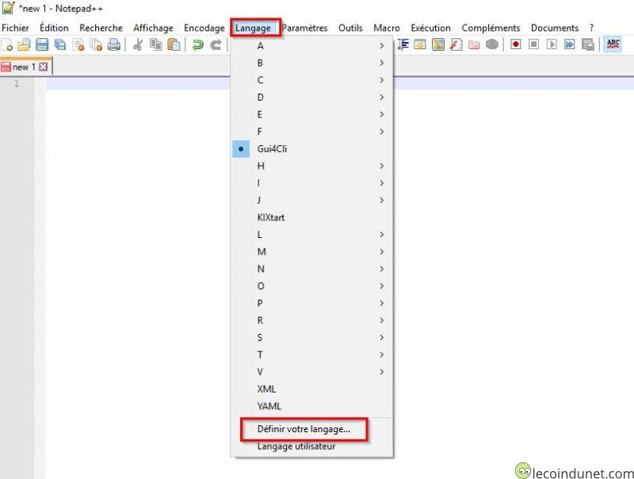Open the Fichier menu
The image size is (634, 479).
[15, 28]
